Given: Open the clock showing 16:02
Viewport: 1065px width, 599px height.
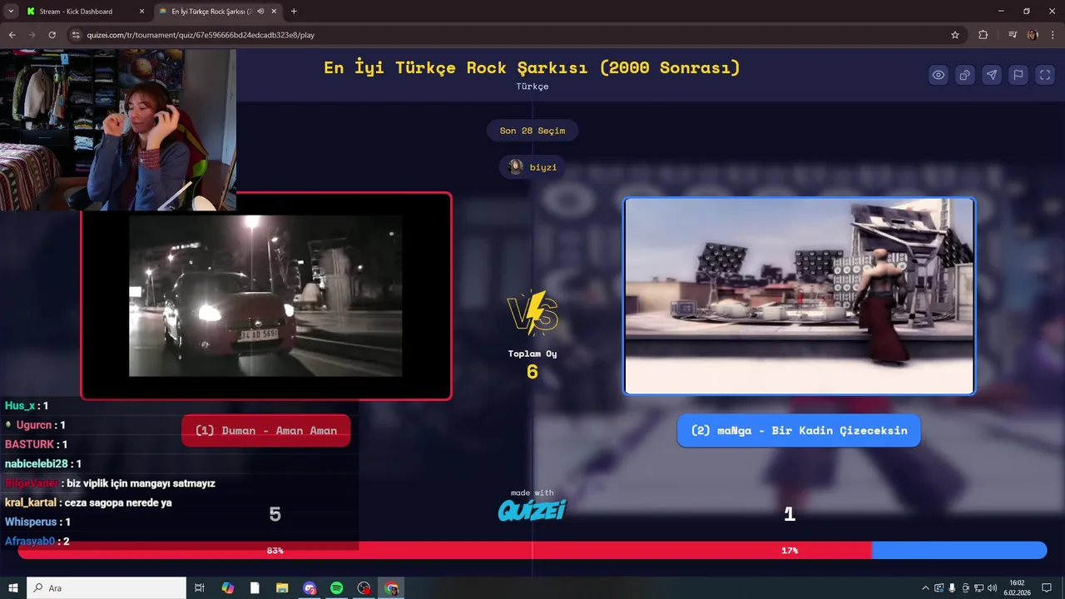Looking at the screenshot, I should point(1017,588).
